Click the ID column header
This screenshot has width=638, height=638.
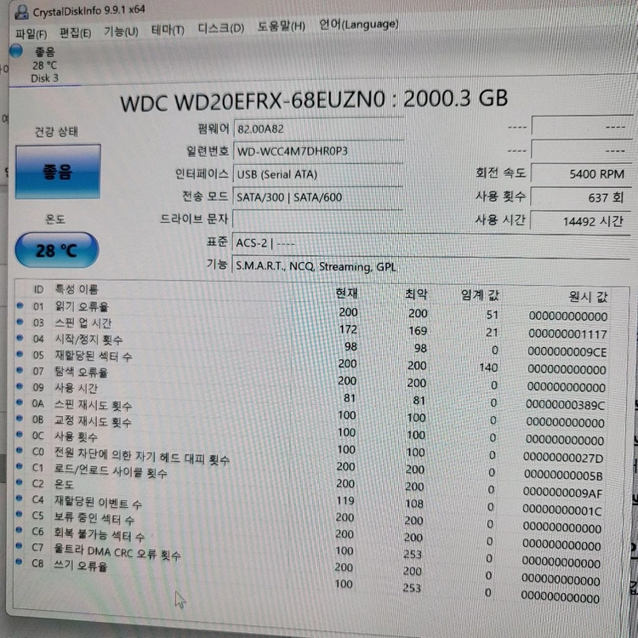38,289
